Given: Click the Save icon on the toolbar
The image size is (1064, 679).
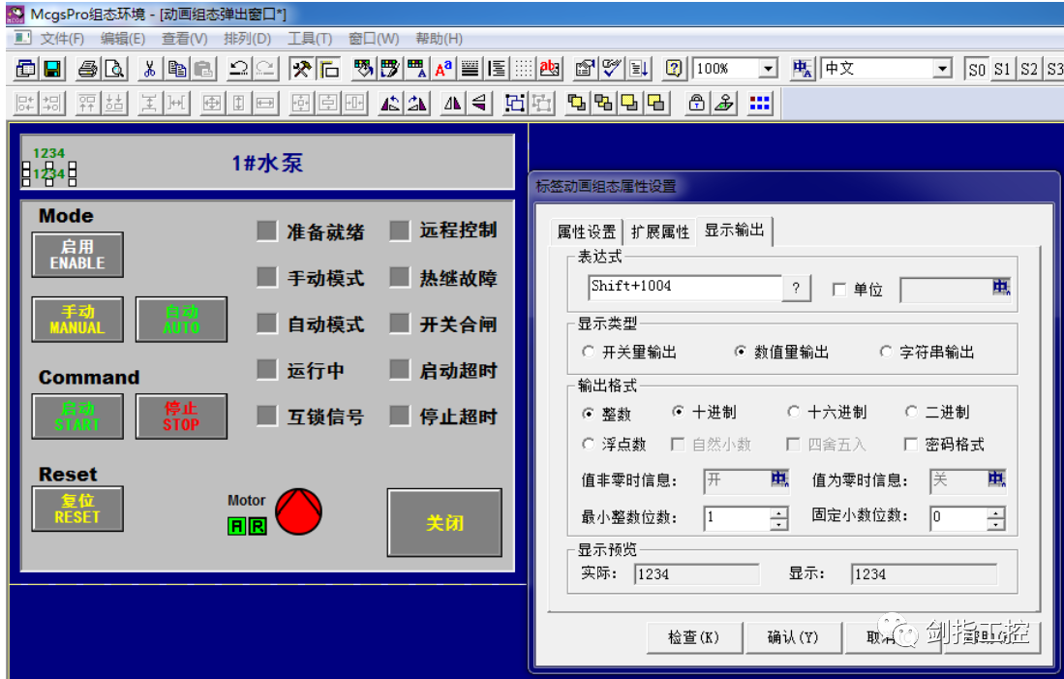Looking at the screenshot, I should 51,69.
